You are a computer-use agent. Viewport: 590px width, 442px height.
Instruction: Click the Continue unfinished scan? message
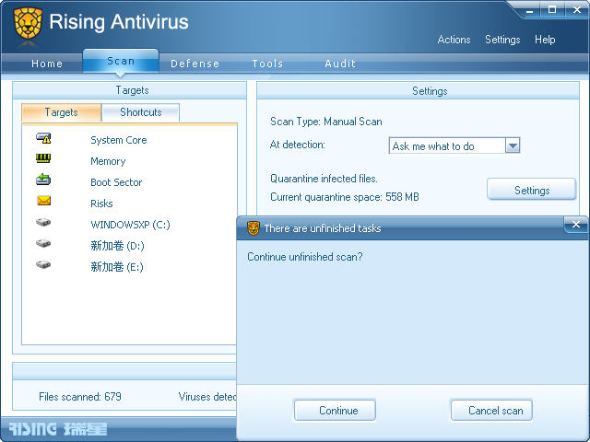tap(305, 257)
